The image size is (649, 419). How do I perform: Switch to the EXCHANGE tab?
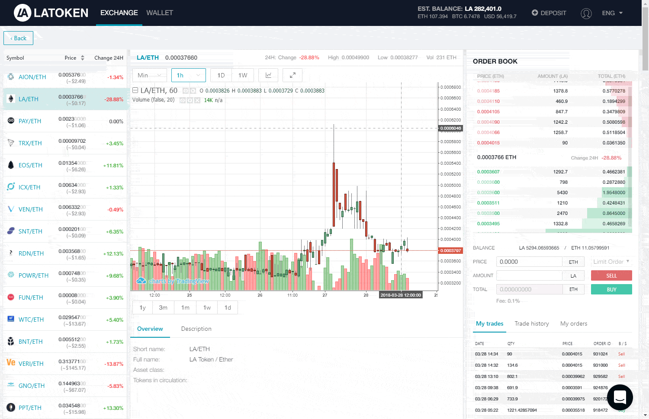119,13
